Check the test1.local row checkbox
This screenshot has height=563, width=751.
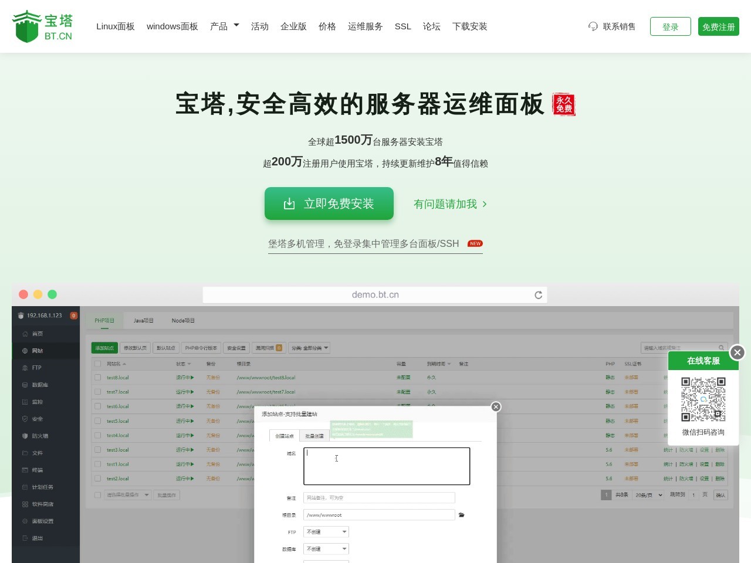pos(98,464)
